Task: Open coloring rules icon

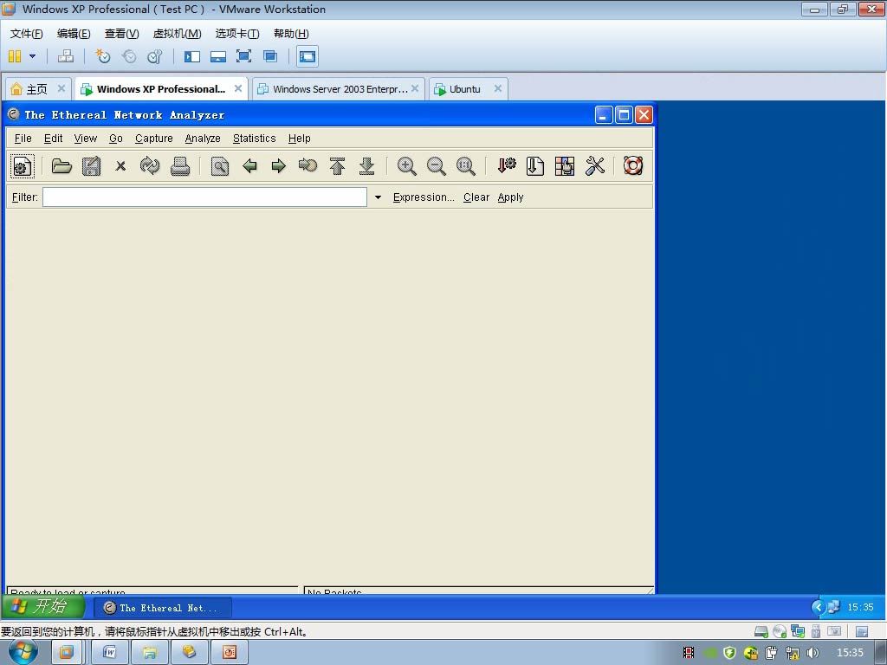Action: (565, 165)
